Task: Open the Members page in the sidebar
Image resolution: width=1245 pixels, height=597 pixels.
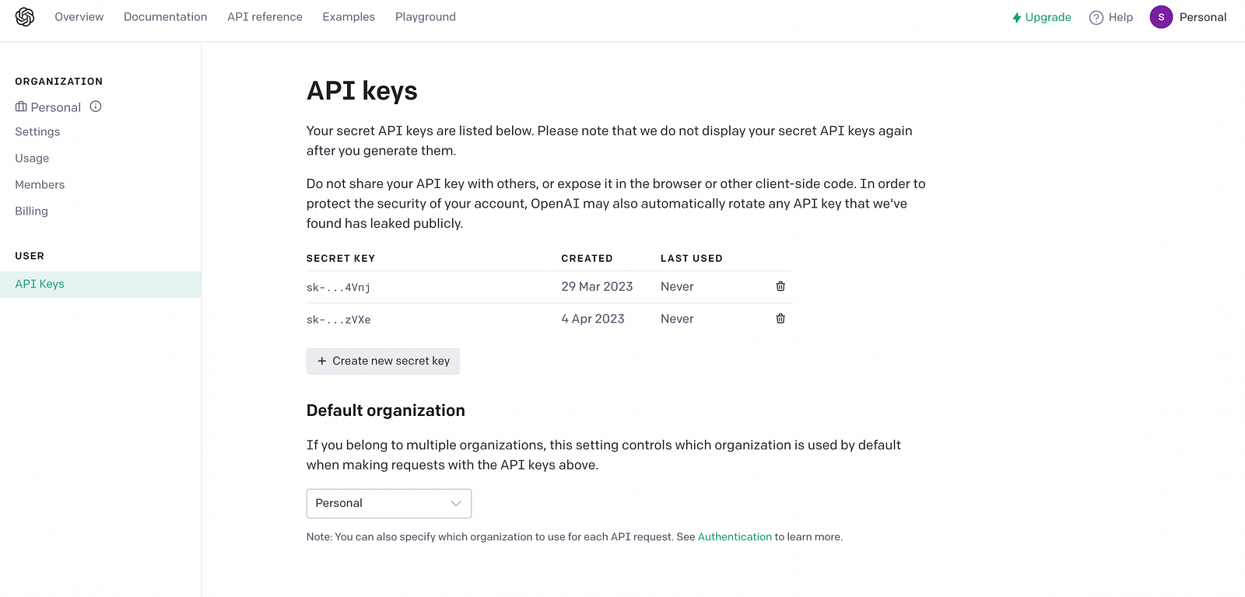Action: [40, 185]
